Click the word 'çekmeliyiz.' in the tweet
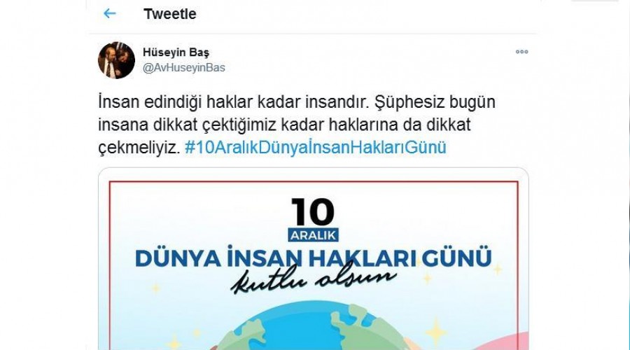The image size is (630, 350). [139, 148]
